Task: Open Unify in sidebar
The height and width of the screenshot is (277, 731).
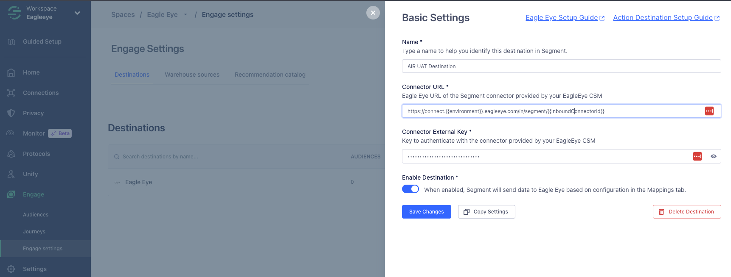Action: coord(31,174)
